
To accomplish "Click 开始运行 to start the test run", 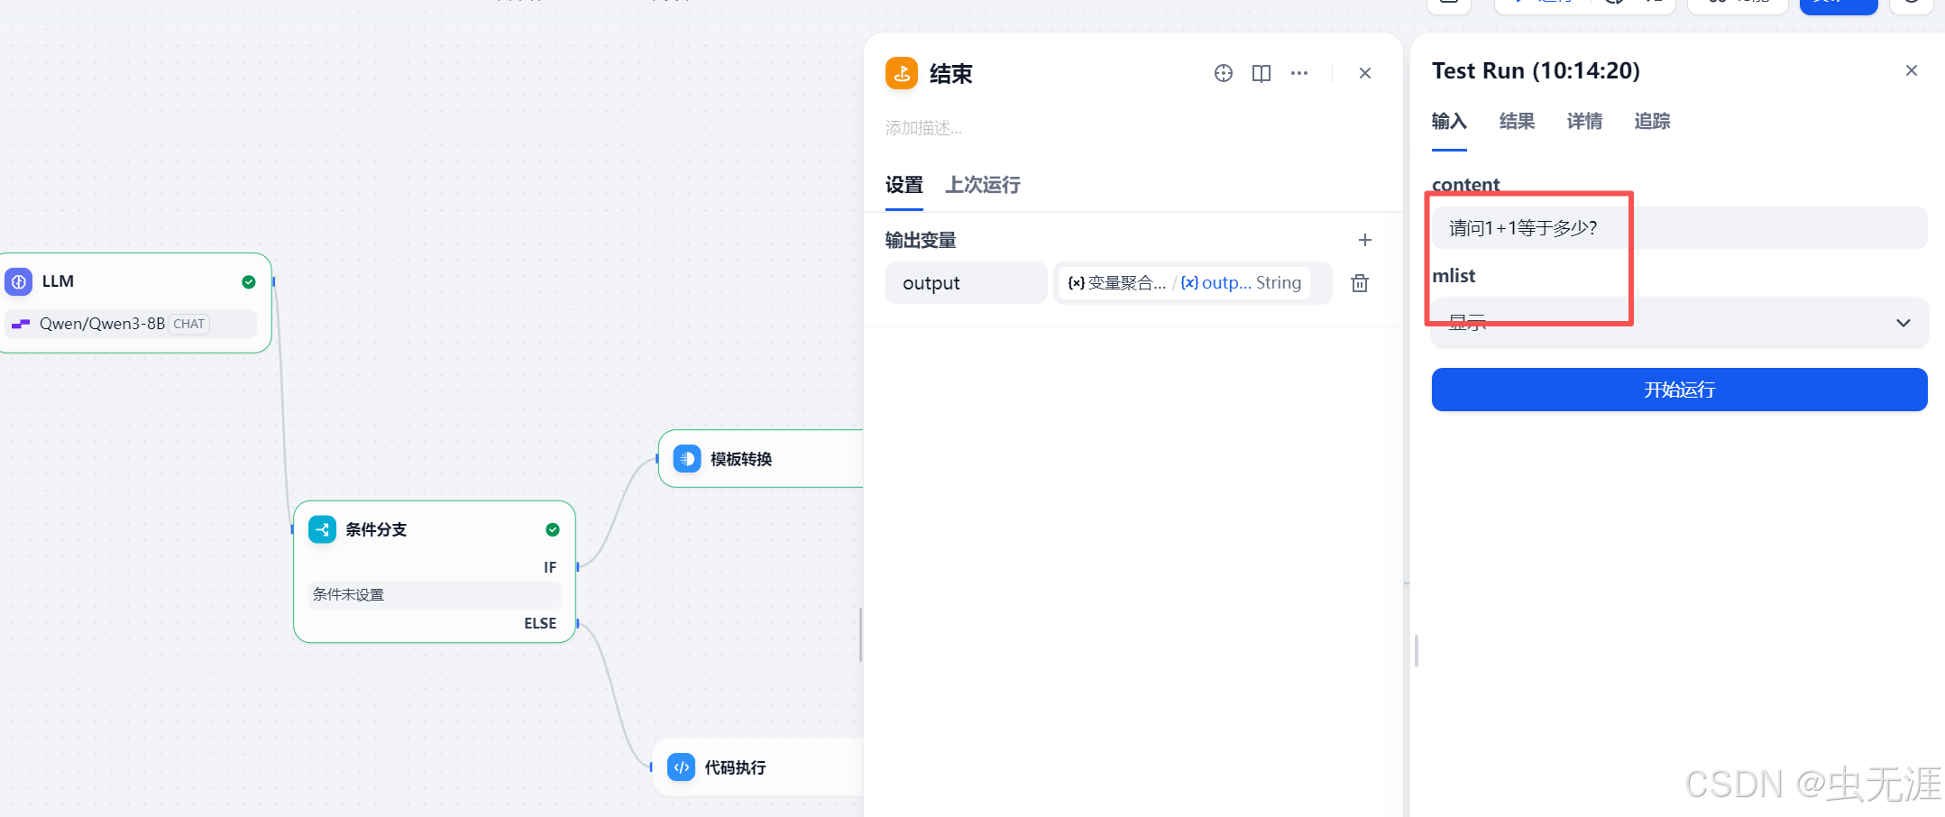I will coord(1678,389).
